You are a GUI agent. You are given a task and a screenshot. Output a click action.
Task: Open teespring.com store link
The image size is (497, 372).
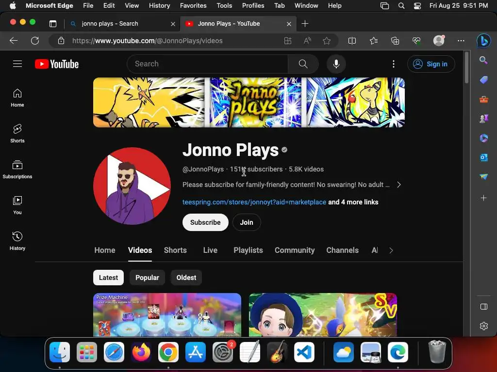point(254,202)
